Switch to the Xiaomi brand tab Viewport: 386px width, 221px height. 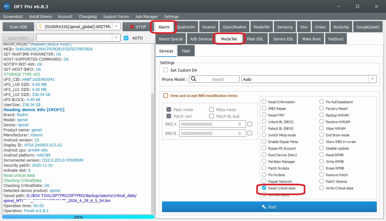pyautogui.click(x=164, y=27)
